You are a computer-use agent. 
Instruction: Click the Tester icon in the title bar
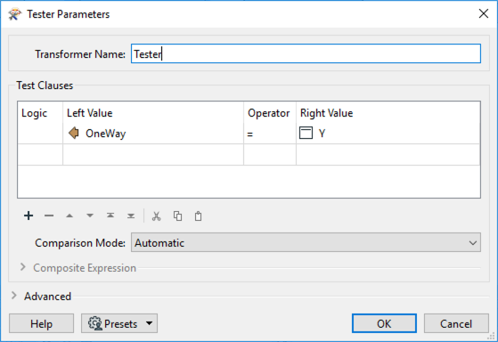pyautogui.click(x=14, y=14)
